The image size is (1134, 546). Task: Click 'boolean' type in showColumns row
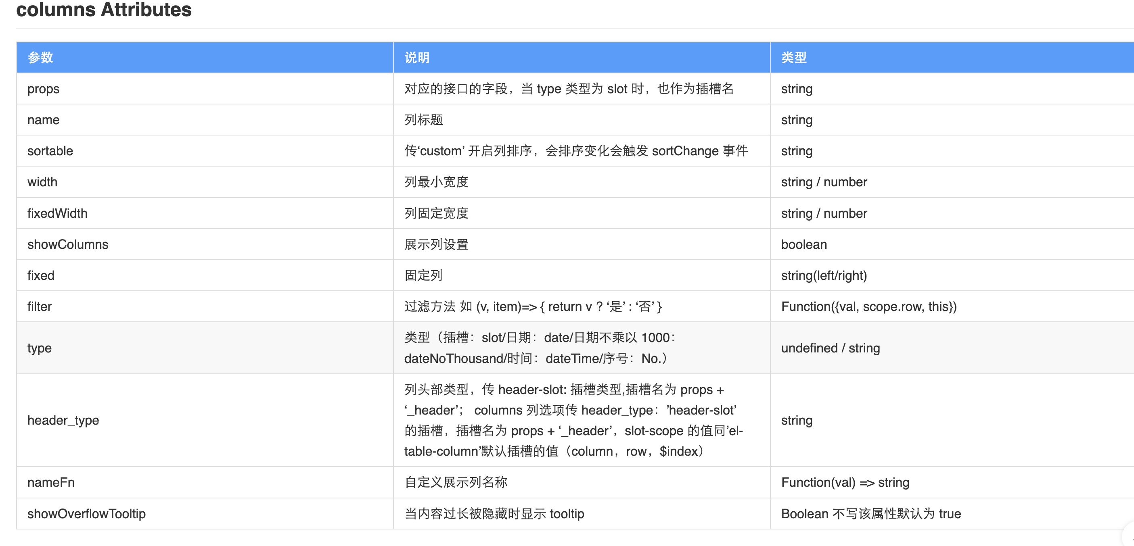[x=804, y=244]
